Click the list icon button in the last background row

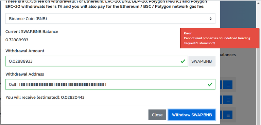[228, 115]
